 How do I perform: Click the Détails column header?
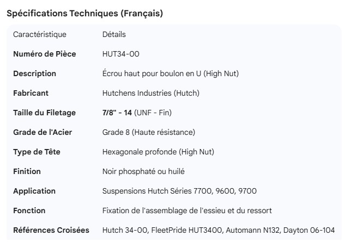pyautogui.click(x=114, y=34)
